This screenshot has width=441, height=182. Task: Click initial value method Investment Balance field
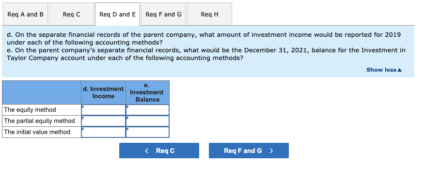147,132
